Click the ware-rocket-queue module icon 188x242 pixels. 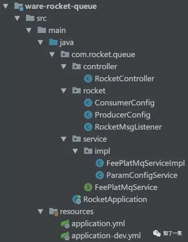[19, 7]
